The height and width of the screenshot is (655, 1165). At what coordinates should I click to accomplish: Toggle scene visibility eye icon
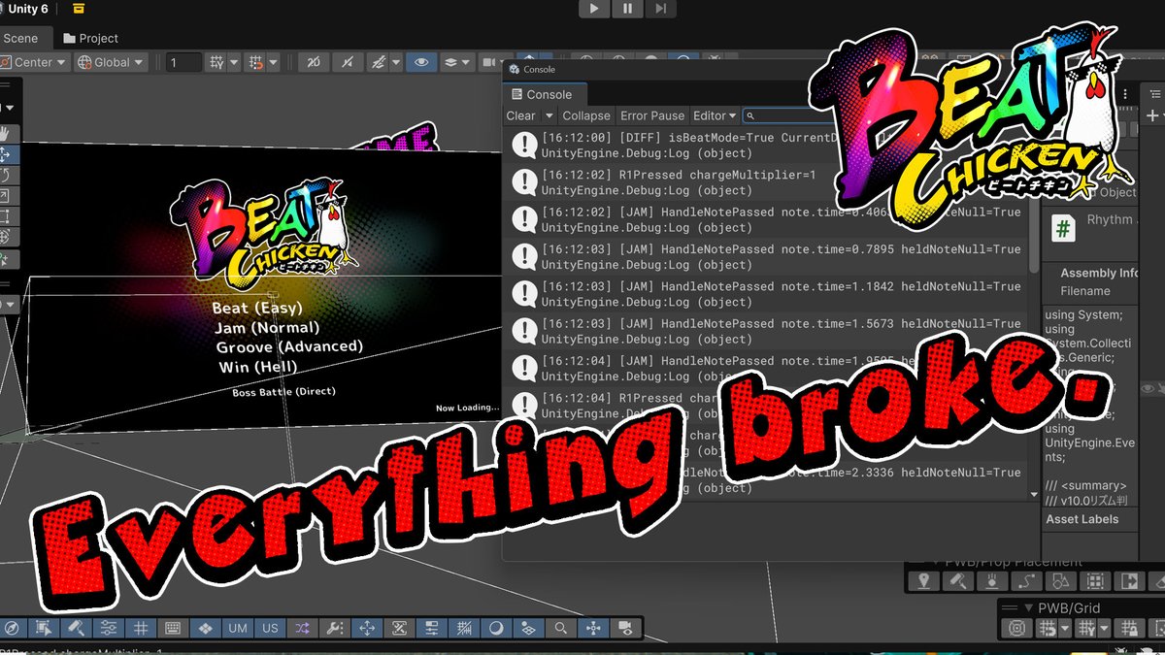coord(420,62)
